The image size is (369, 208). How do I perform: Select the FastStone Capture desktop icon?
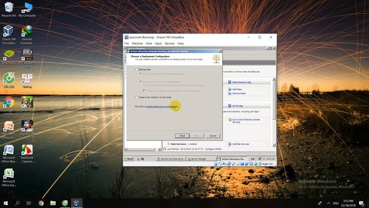tap(27, 154)
